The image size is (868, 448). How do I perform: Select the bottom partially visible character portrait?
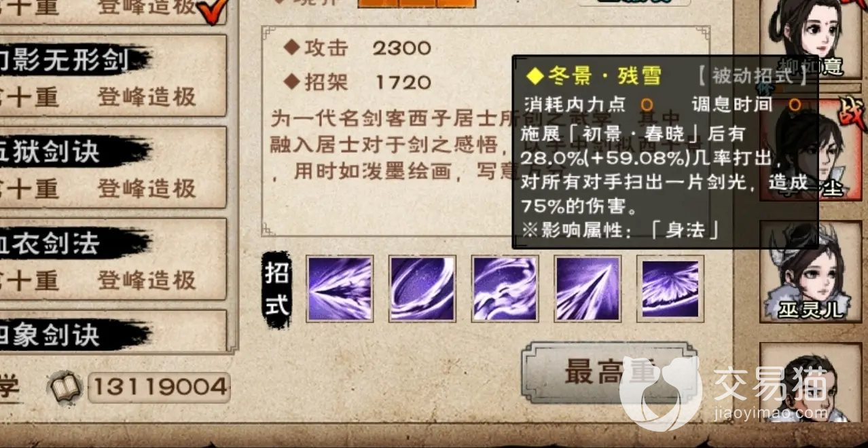814,384
